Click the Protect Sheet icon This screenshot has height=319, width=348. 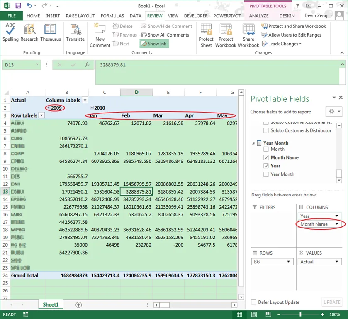206,35
